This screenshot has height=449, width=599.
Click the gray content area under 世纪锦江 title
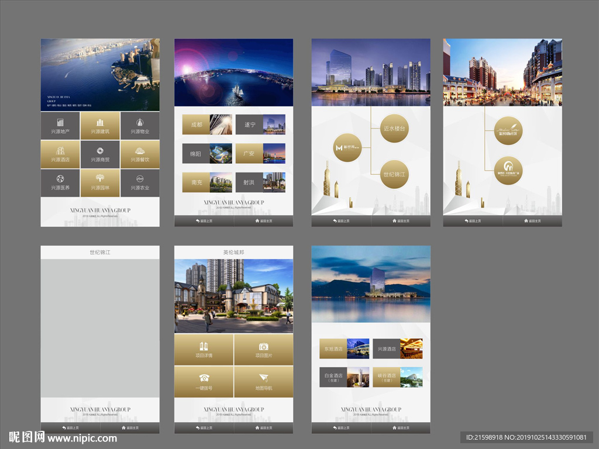click(x=100, y=329)
